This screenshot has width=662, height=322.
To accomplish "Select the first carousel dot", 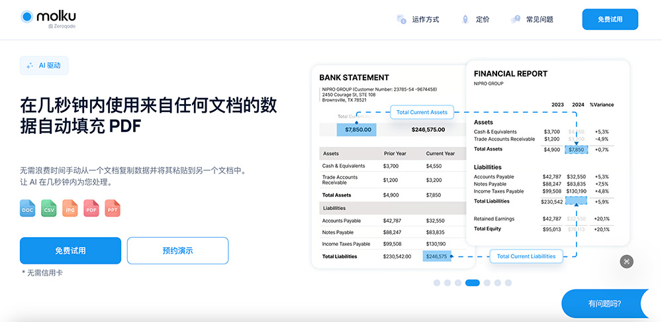I will coord(437,283).
